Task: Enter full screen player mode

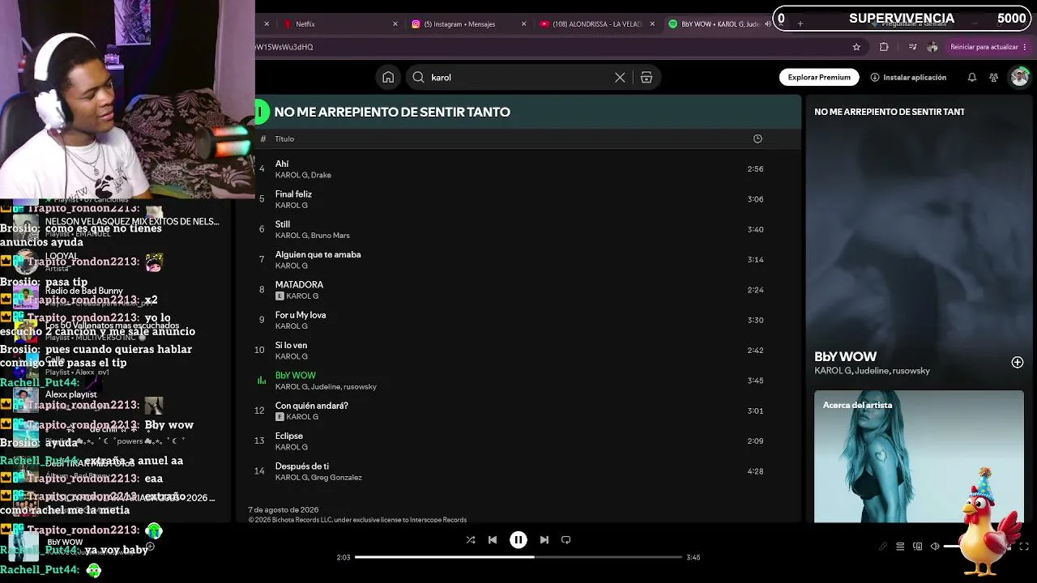Action: [x=1024, y=547]
